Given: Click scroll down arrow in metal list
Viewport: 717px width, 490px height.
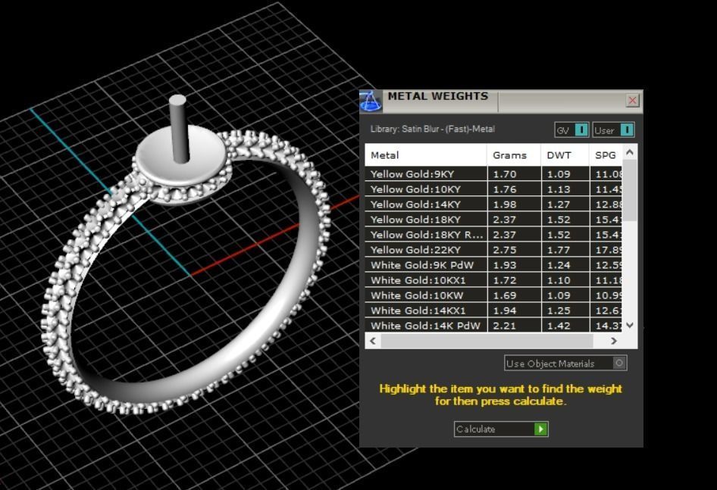Looking at the screenshot, I should pos(630,325).
